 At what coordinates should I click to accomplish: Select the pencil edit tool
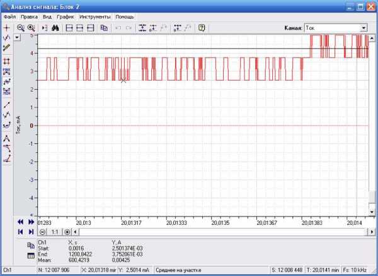pos(6,47)
